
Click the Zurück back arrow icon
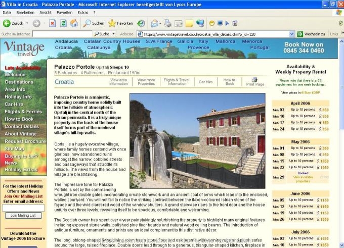[x=7, y=23]
